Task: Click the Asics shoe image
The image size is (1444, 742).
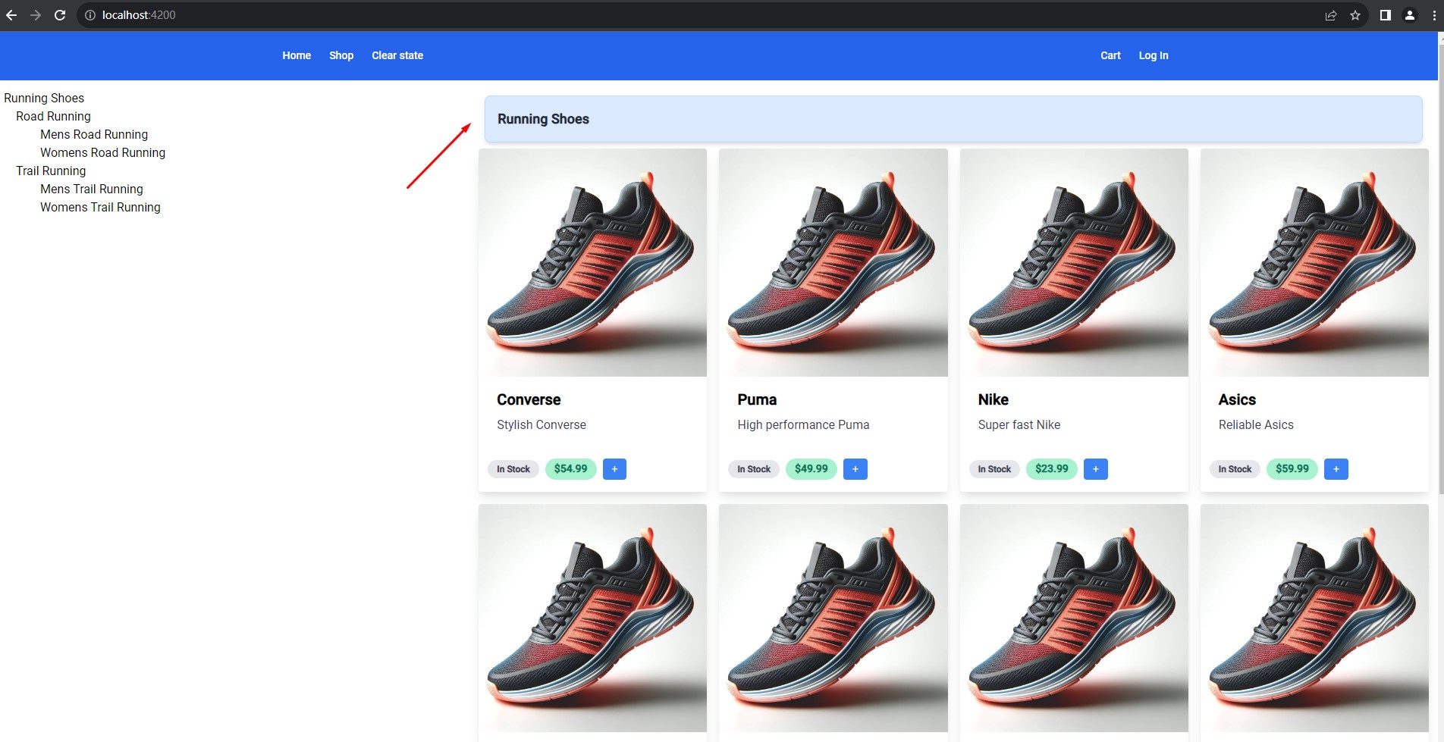Action: point(1314,262)
